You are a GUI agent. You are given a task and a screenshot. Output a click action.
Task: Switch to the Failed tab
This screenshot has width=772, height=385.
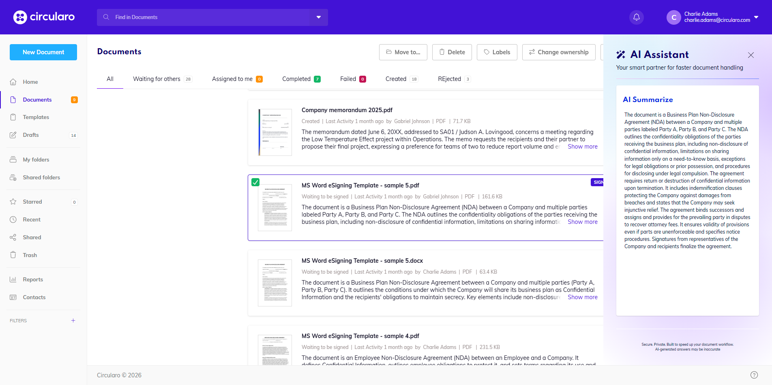pyautogui.click(x=348, y=79)
